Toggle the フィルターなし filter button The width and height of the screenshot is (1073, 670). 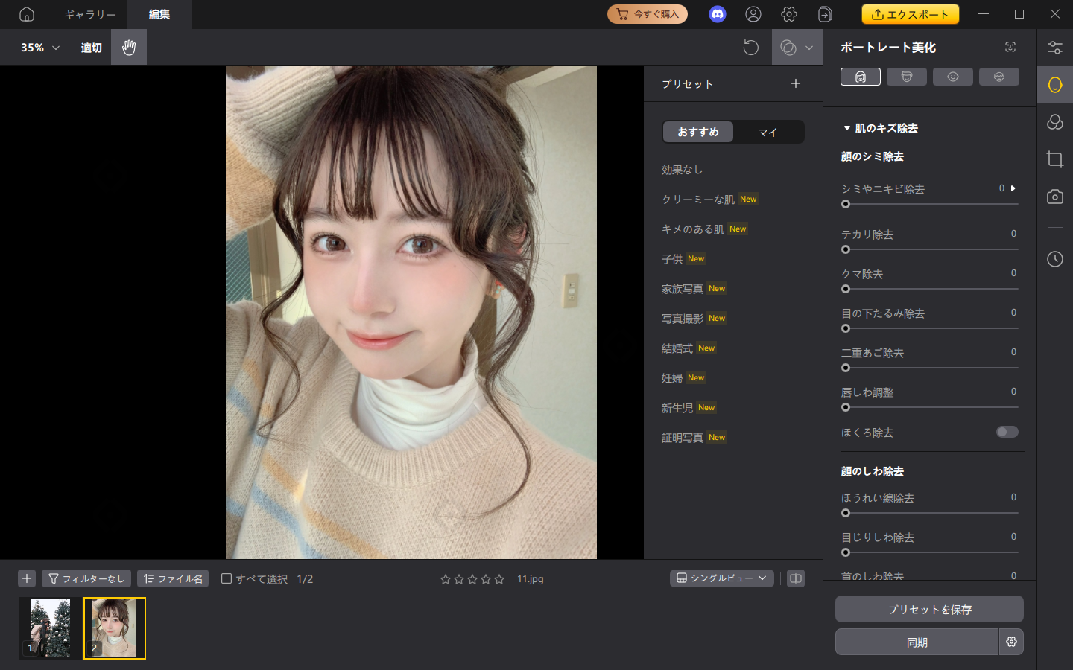tap(86, 578)
